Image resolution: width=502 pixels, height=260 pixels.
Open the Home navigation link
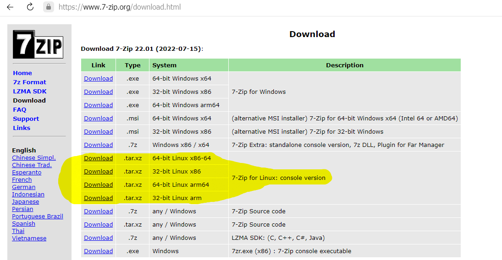click(x=22, y=73)
